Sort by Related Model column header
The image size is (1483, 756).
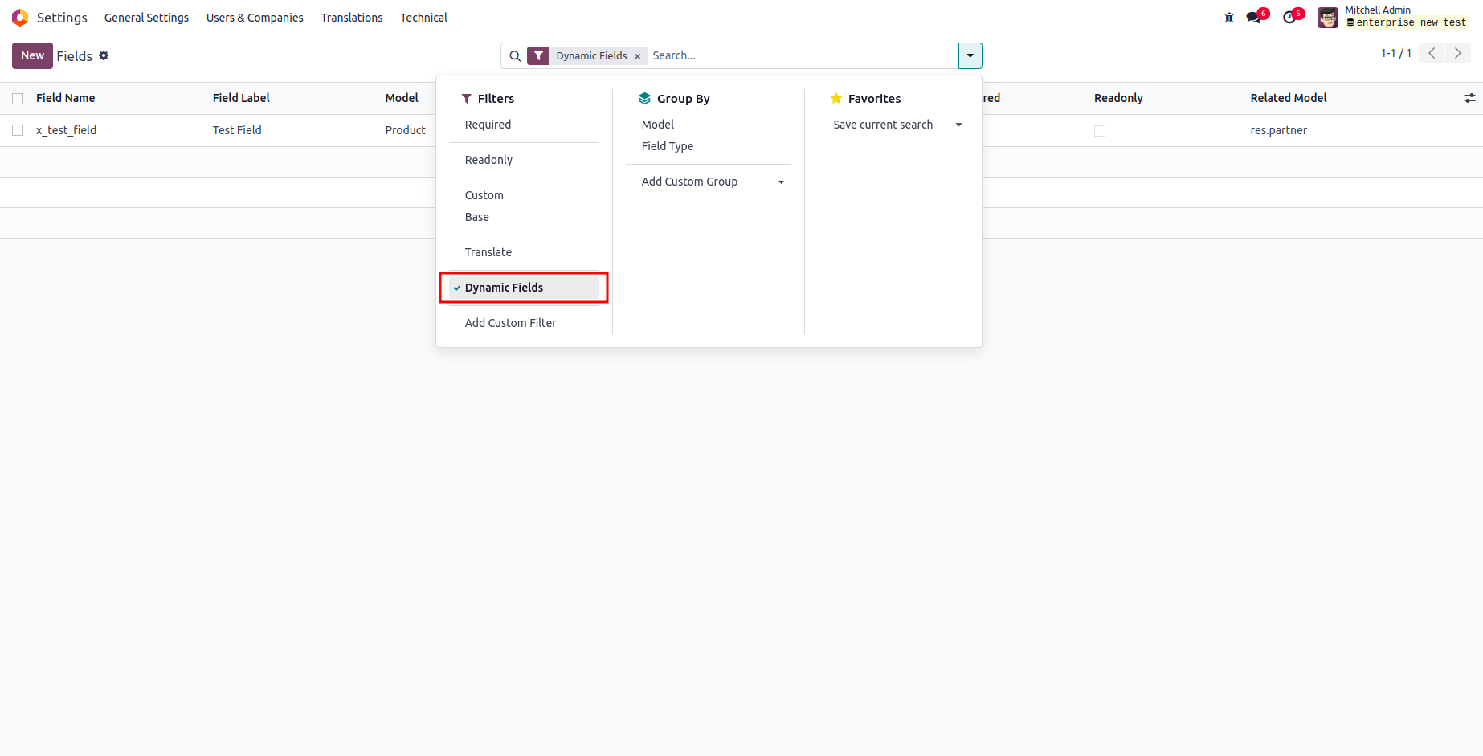(1289, 98)
